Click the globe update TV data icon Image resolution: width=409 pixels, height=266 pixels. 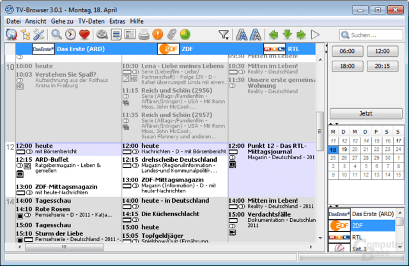(12, 35)
